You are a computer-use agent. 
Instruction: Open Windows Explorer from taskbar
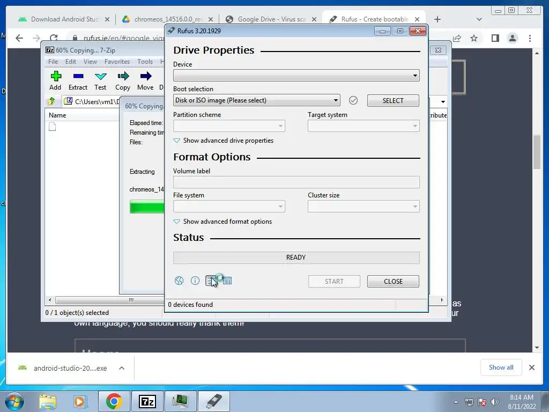coord(48,401)
